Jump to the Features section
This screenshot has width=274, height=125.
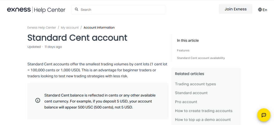(x=183, y=50)
